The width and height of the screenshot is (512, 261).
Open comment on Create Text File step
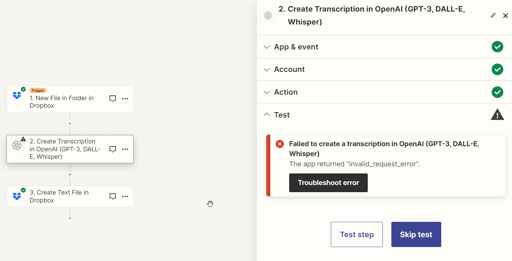[x=113, y=196]
